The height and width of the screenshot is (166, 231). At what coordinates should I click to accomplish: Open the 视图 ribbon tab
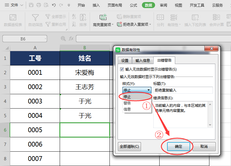click(x=178, y=5)
